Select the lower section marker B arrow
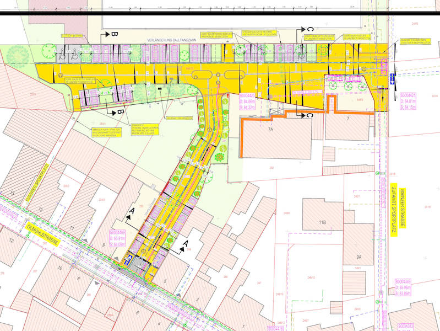 [115, 112]
